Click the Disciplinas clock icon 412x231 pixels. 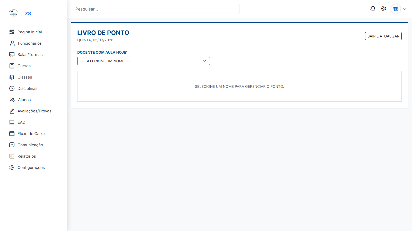pos(12,89)
